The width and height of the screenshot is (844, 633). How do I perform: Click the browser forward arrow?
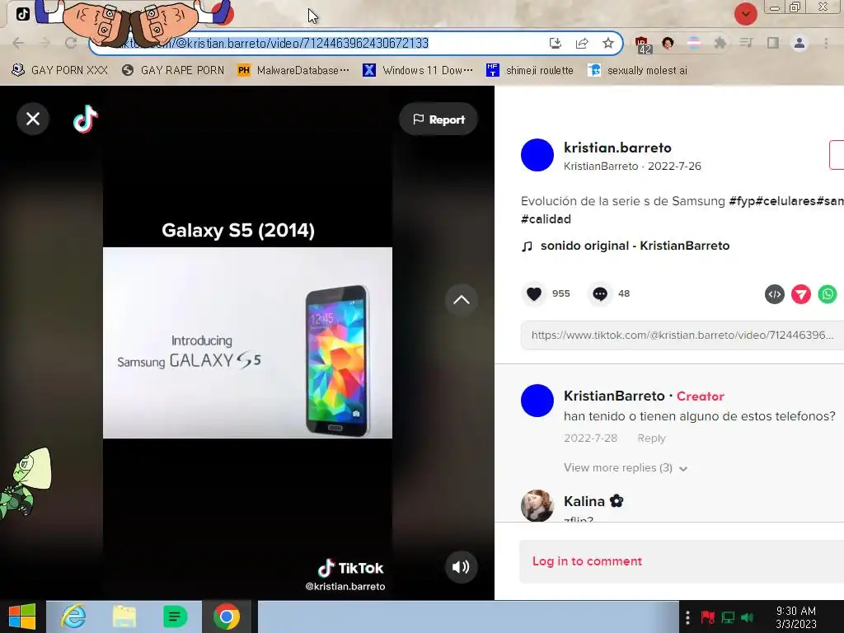pos(45,43)
